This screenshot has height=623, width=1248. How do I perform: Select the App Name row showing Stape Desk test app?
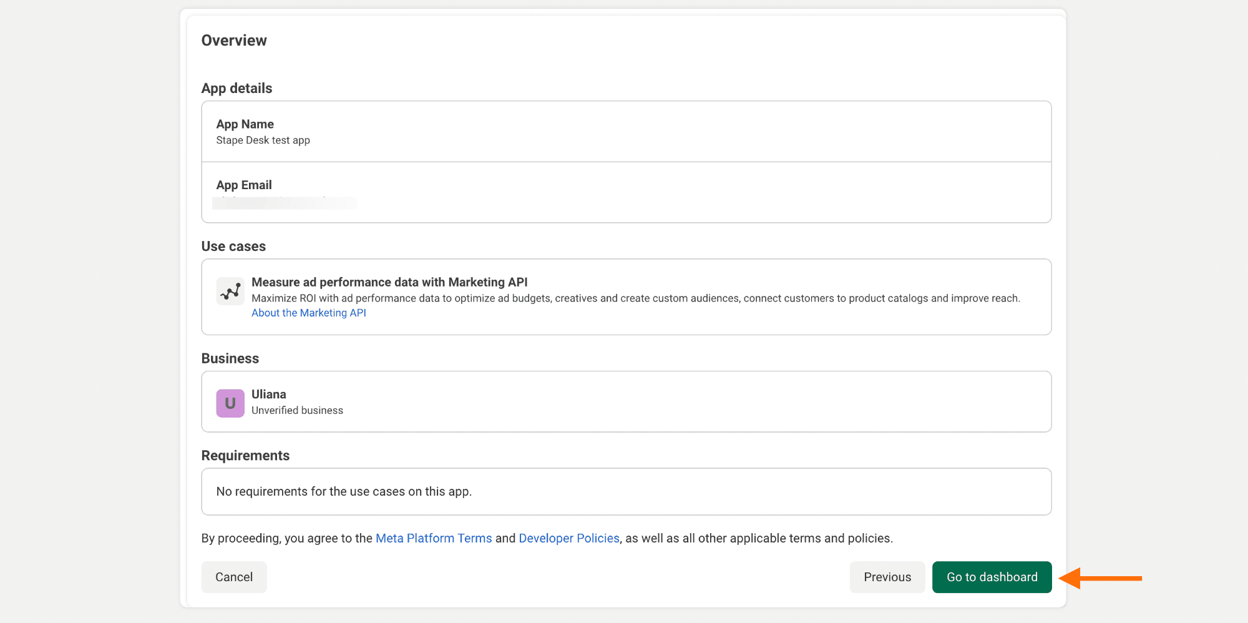click(626, 131)
